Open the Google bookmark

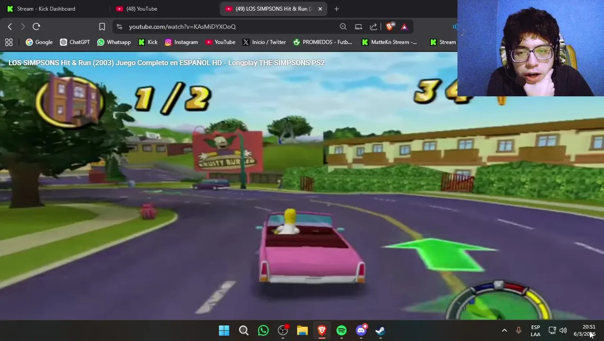(x=39, y=42)
